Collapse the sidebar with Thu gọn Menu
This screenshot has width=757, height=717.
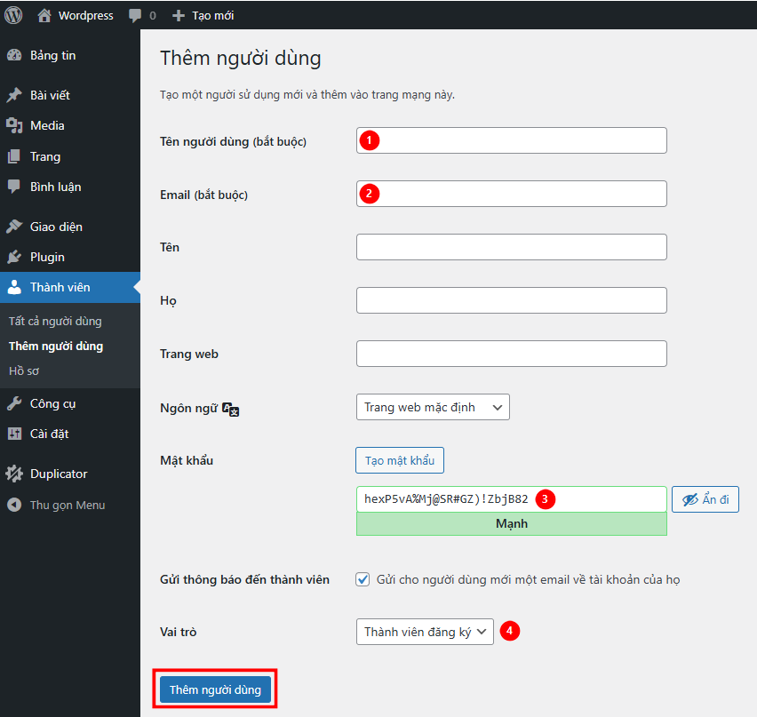point(15,504)
